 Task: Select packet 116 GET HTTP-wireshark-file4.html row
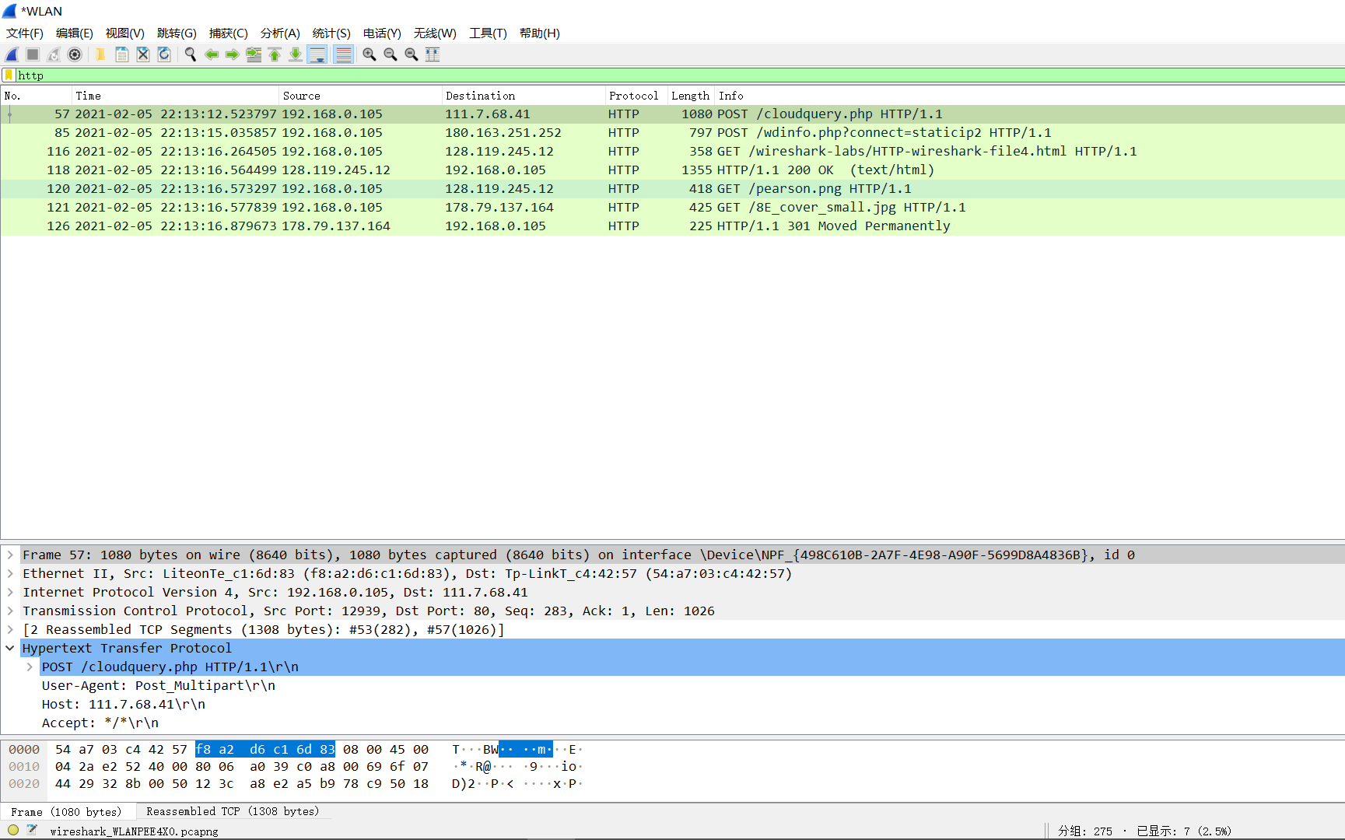pyautogui.click(x=673, y=152)
